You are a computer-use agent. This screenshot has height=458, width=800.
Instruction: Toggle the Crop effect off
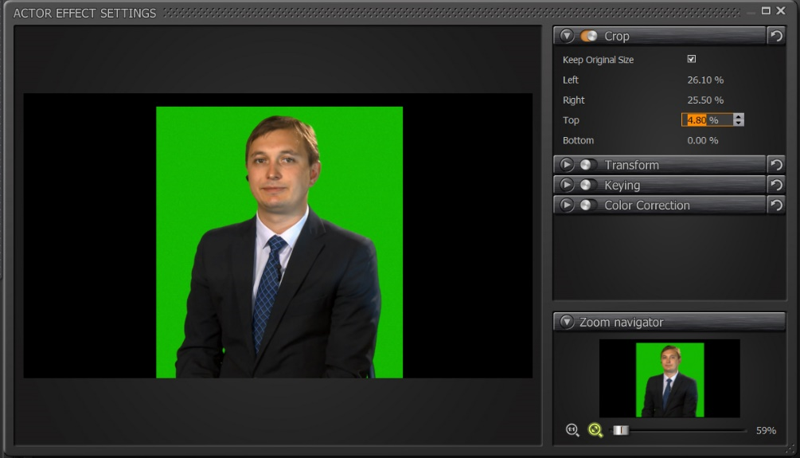pyautogui.click(x=588, y=36)
